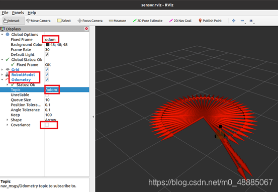This screenshot has height=192, width=278.
Task: Pick the Measure tool
Action: coord(117,21)
